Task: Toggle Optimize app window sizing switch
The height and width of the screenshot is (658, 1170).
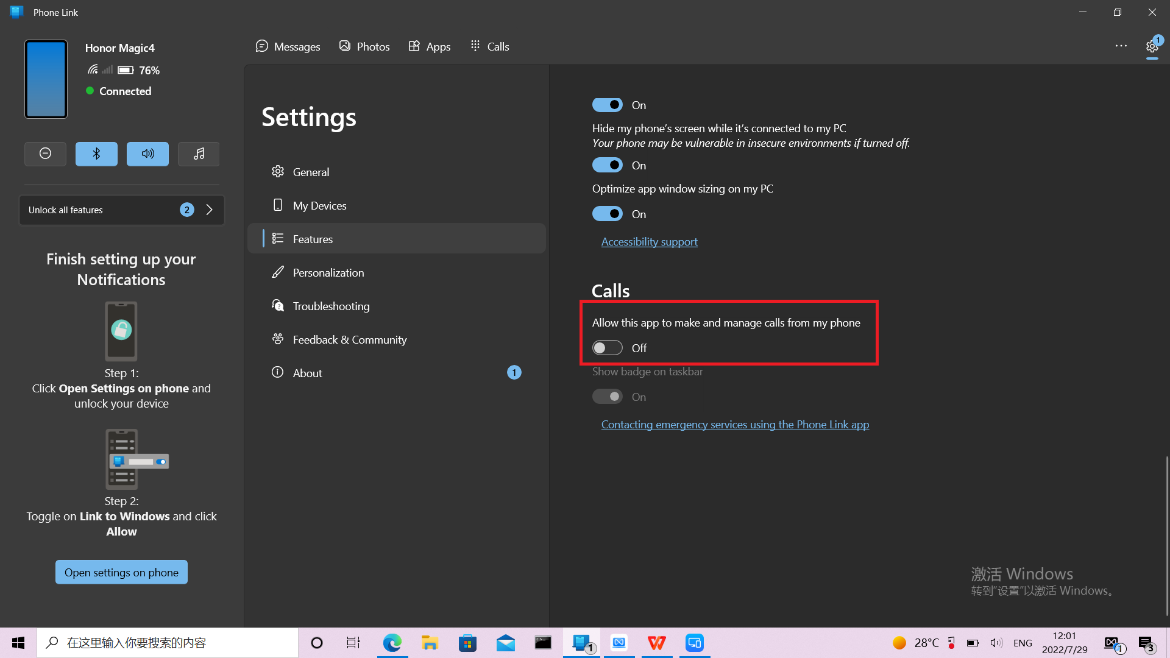Action: tap(607, 214)
